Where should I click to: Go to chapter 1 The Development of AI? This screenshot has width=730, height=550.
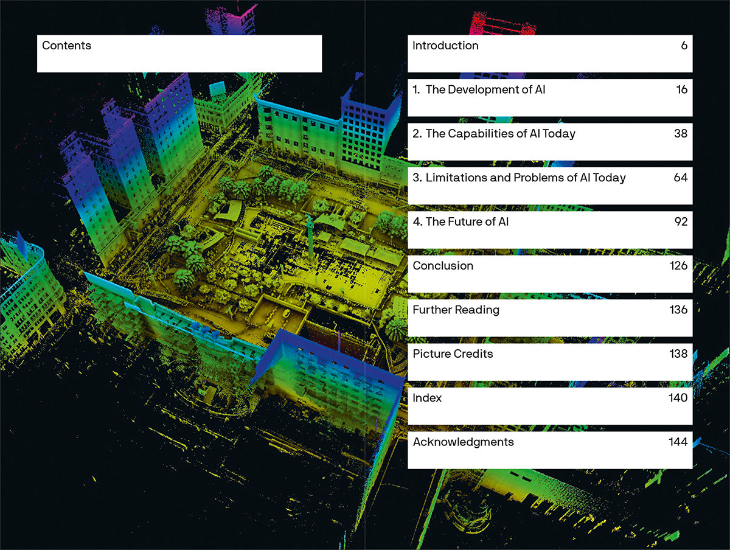pyautogui.click(x=479, y=90)
